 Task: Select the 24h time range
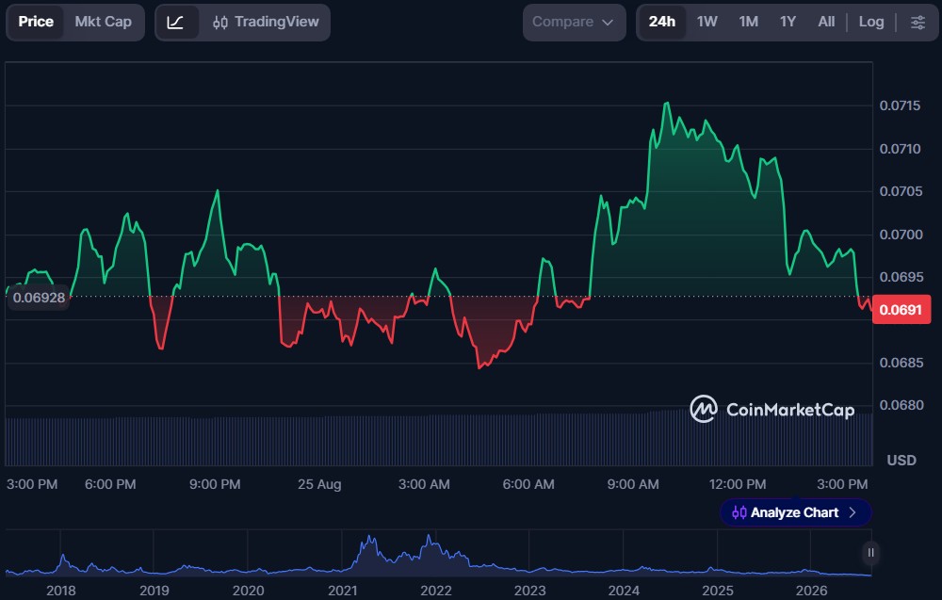click(x=661, y=23)
